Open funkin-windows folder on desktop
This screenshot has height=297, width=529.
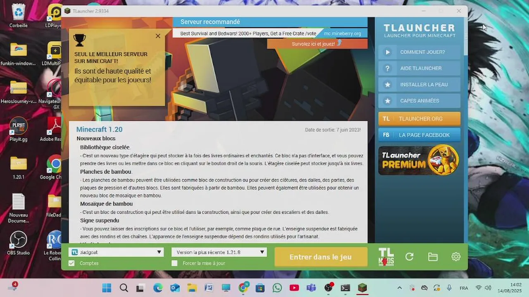coord(19,54)
